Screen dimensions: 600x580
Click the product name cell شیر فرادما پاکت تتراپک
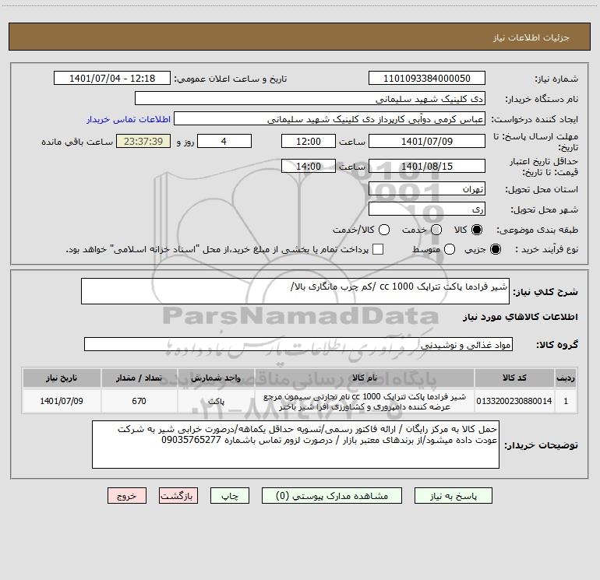[x=365, y=401]
